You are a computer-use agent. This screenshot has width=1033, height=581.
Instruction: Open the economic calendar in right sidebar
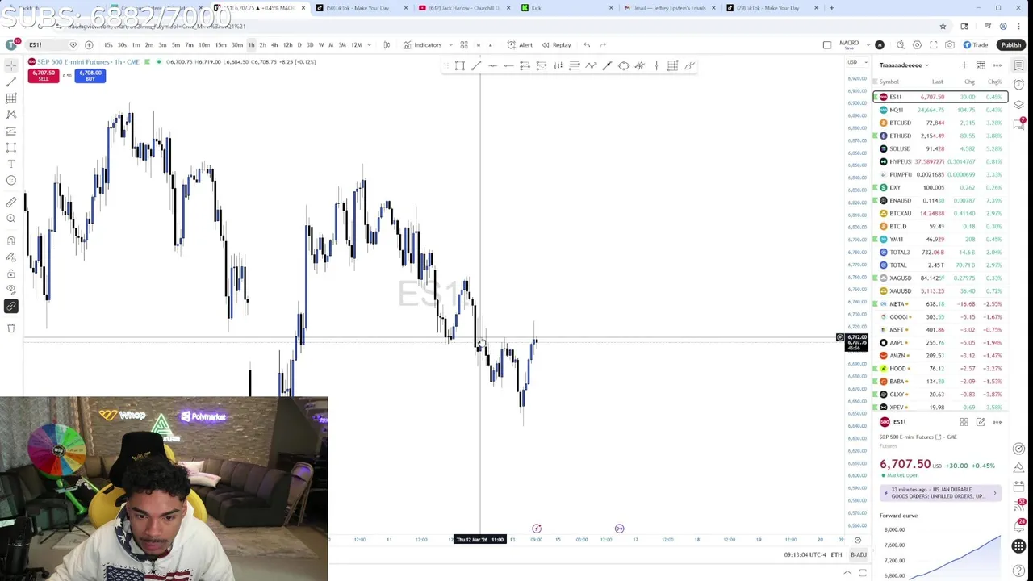[x=1019, y=487]
